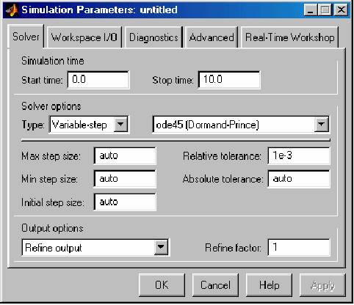The image size is (354, 305).
Task: Click the Cancel button
Action: click(215, 285)
